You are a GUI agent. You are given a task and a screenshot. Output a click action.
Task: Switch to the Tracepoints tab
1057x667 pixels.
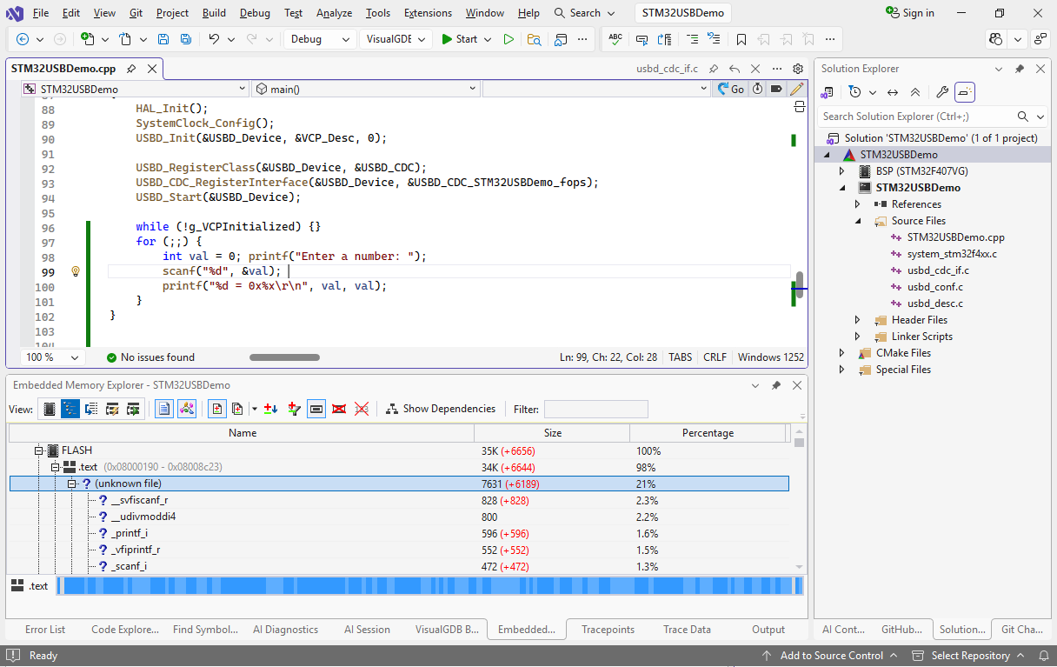pos(608,630)
